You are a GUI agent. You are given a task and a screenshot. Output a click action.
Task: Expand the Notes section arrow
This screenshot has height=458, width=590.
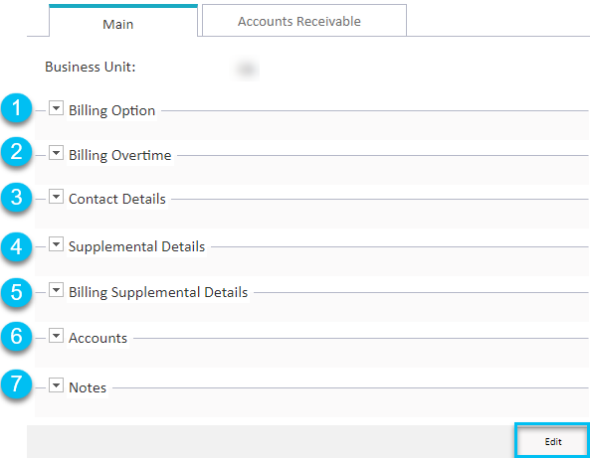(x=56, y=385)
